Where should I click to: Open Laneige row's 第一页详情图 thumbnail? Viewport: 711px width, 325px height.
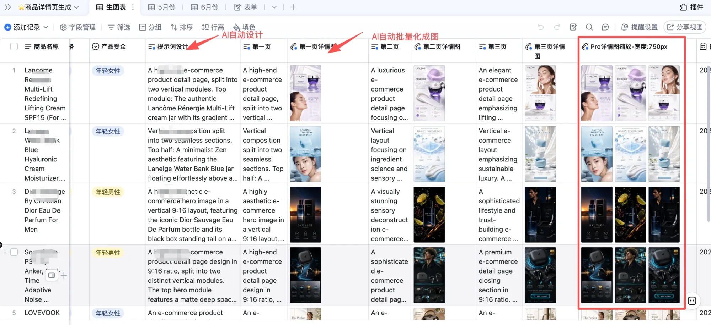tap(305, 154)
